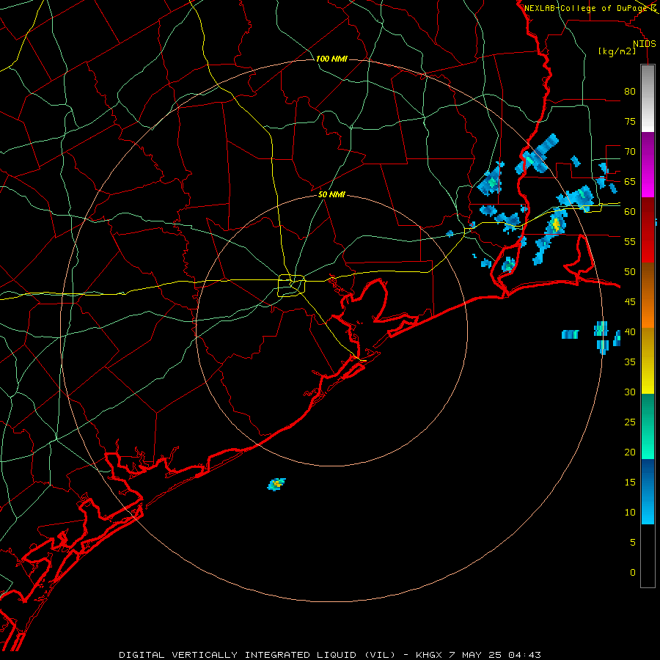The width and height of the screenshot is (660, 660).
Task: Click the "NIDS" label above the scale
Action: point(644,44)
